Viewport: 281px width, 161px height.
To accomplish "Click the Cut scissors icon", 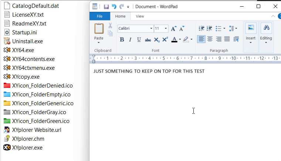I will 110,25.
